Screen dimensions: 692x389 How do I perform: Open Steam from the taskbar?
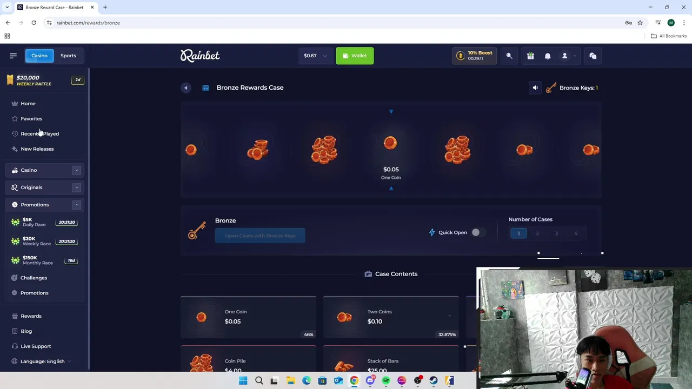(434, 381)
